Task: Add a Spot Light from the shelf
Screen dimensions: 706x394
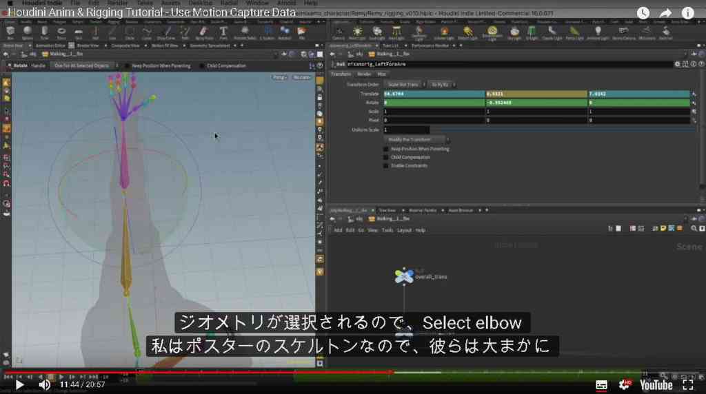Action: click(377, 32)
